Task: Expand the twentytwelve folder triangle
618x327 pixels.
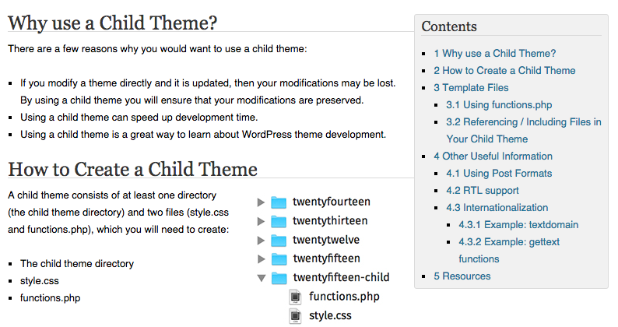Action: pyautogui.click(x=262, y=240)
